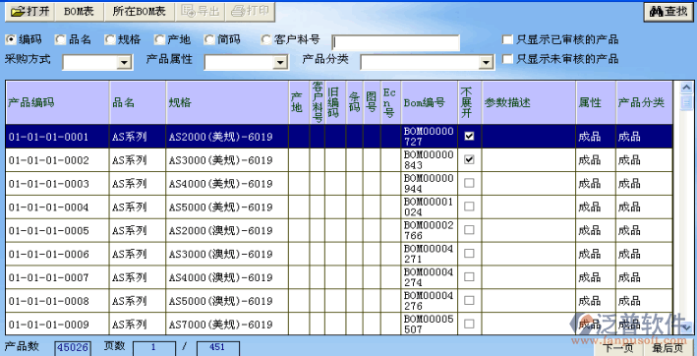Click the 查找 binoculars search button

[668, 12]
